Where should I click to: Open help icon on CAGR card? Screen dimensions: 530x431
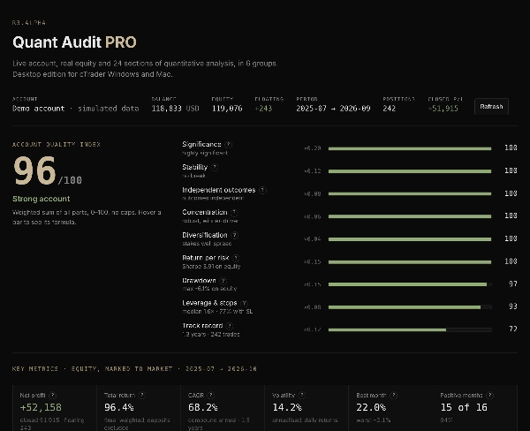click(211, 395)
